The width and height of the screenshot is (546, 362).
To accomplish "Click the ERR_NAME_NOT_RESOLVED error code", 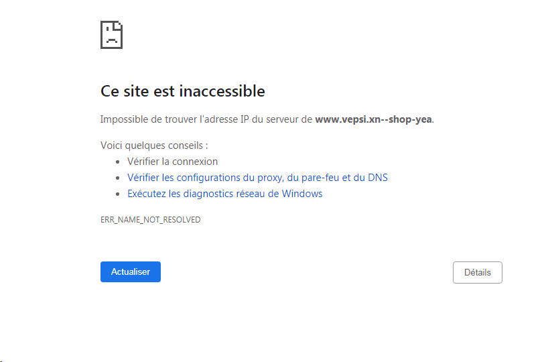I will pos(150,220).
